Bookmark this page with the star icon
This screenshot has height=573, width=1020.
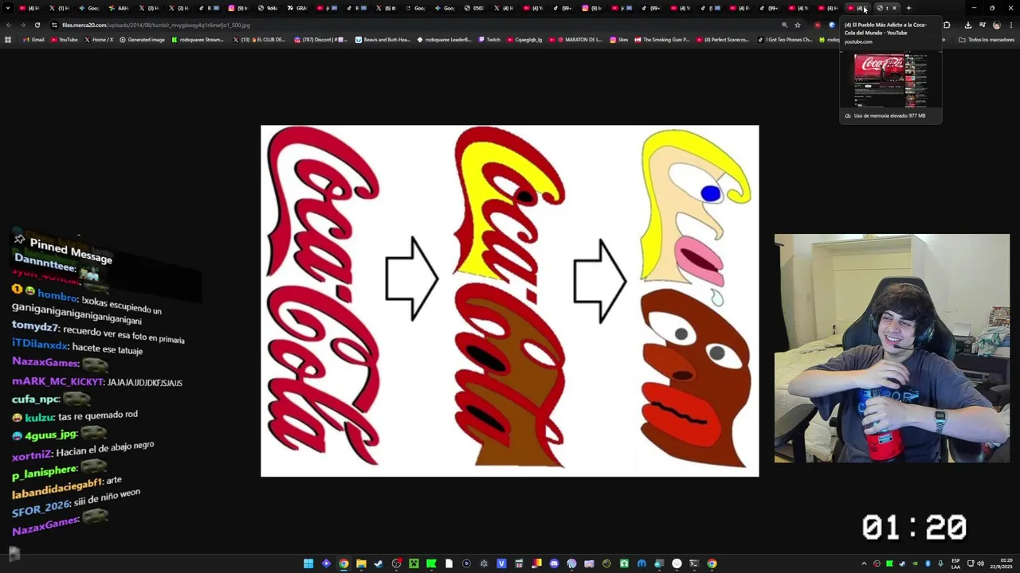(x=798, y=25)
